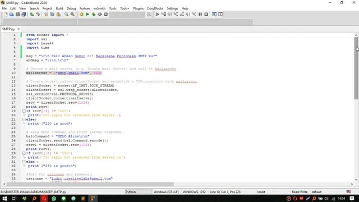Open Task View on taskbar

[14, 198]
